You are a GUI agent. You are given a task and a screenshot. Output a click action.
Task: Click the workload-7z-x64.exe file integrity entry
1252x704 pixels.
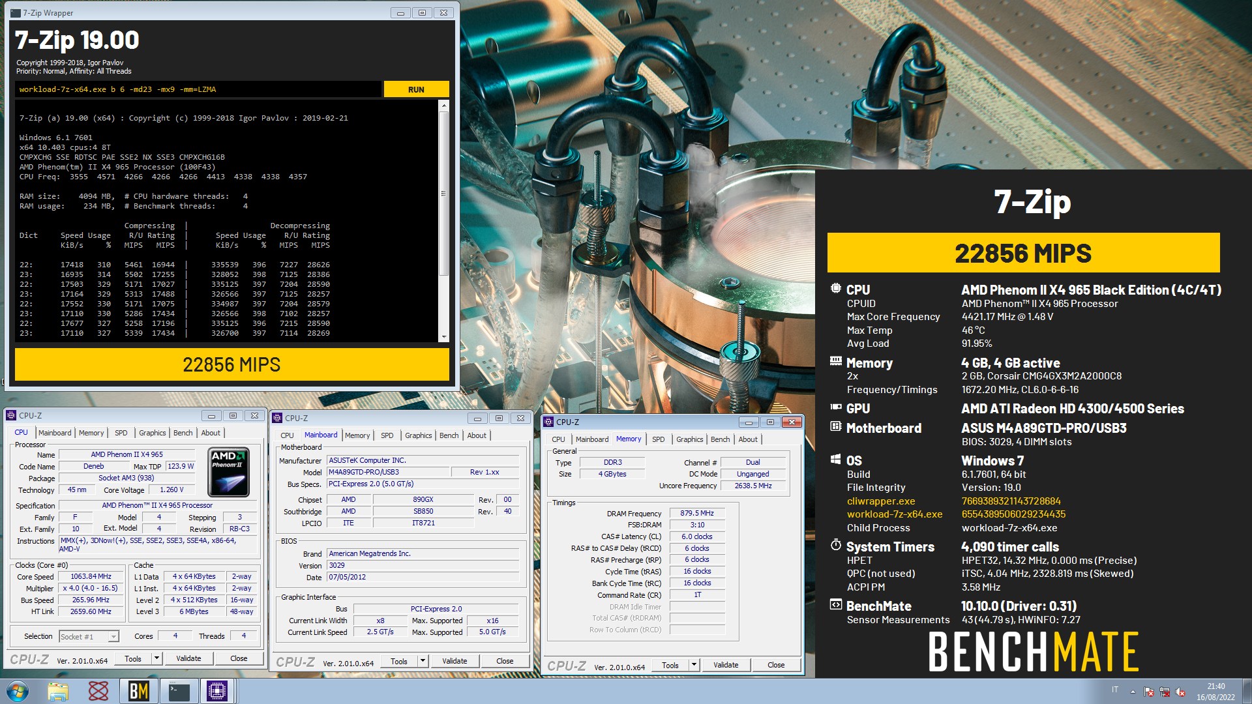(x=895, y=514)
